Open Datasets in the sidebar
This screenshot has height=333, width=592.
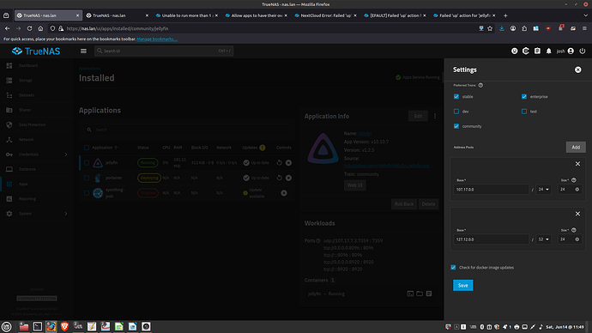[37, 95]
